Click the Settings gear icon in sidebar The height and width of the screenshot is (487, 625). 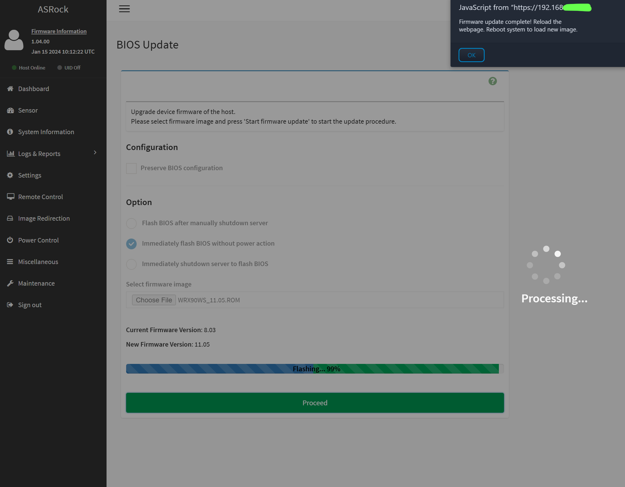10,175
